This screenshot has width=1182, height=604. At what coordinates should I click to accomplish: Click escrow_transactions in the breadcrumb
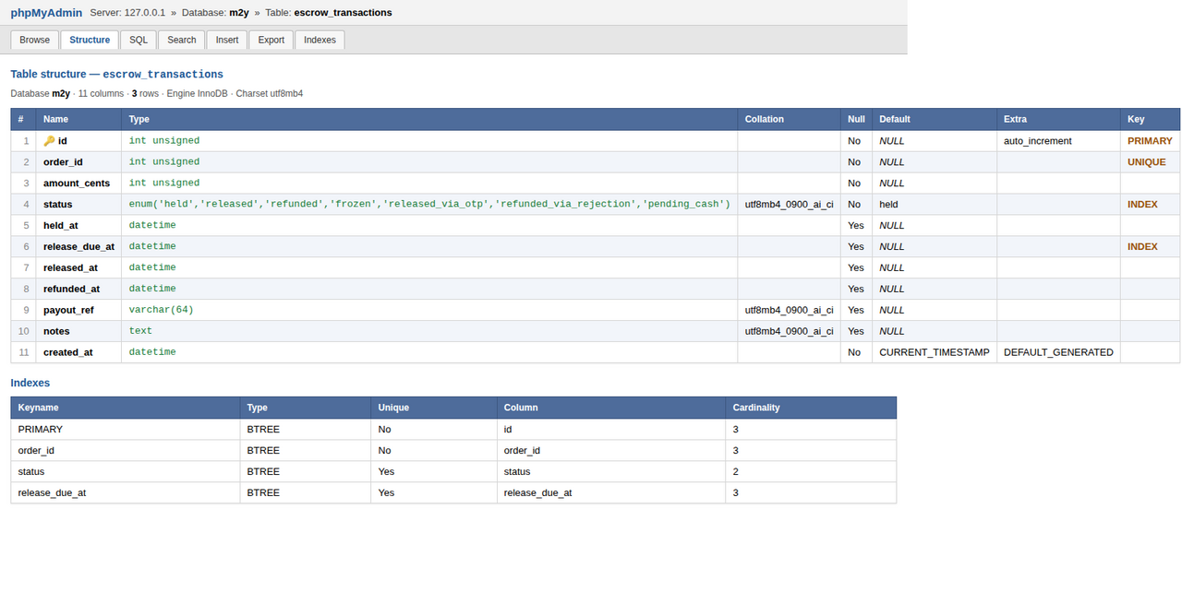(x=343, y=13)
